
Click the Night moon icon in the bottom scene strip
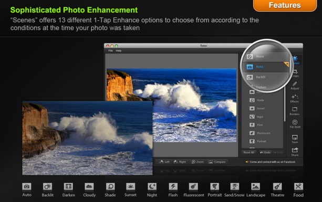(152, 186)
